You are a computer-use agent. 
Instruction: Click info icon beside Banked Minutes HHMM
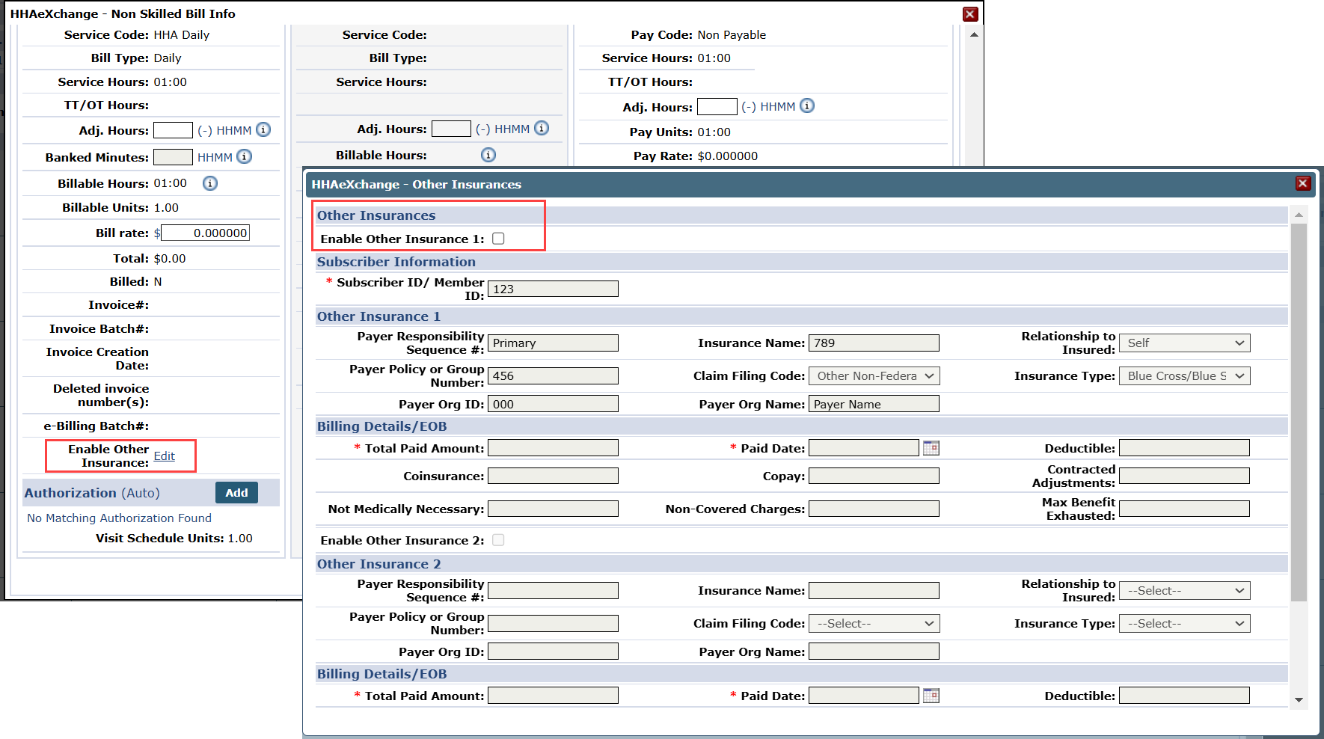244,156
